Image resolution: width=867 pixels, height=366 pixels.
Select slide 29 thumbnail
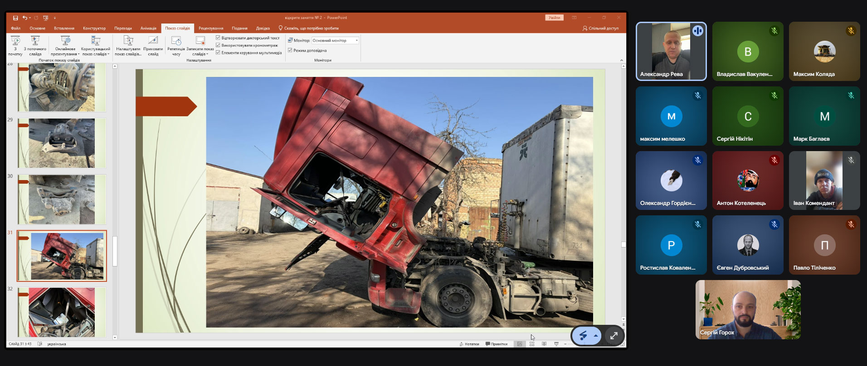(62, 143)
